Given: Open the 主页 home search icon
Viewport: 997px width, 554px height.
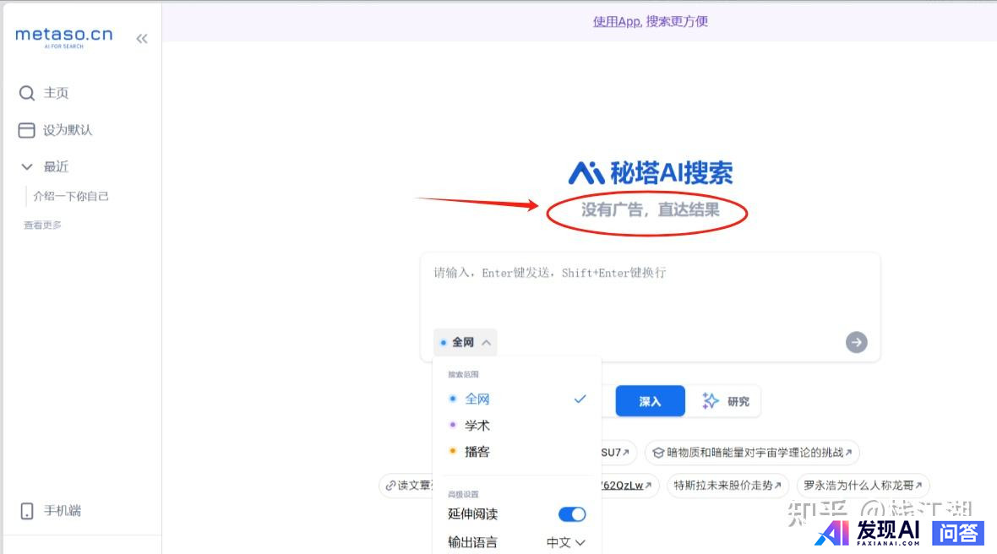Looking at the screenshot, I should (x=27, y=93).
